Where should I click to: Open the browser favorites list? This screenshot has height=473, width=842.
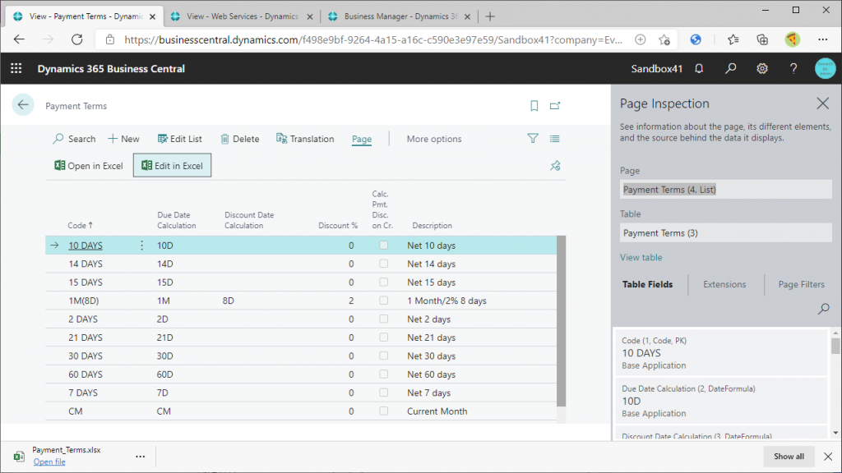(x=733, y=39)
